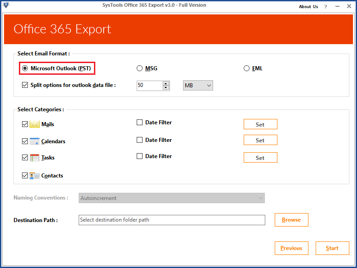Increase split size with up arrow
Screen dimensions: 357x268
pos(166,83)
